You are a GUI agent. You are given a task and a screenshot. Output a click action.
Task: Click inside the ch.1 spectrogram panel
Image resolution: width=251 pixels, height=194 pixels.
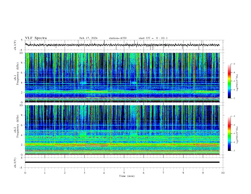click(x=122, y=77)
